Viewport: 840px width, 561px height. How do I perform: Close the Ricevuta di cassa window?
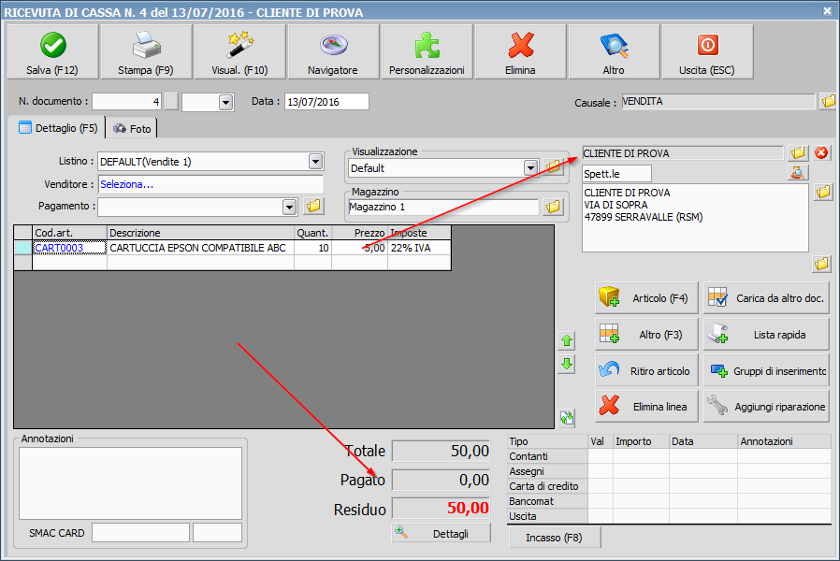(x=828, y=10)
